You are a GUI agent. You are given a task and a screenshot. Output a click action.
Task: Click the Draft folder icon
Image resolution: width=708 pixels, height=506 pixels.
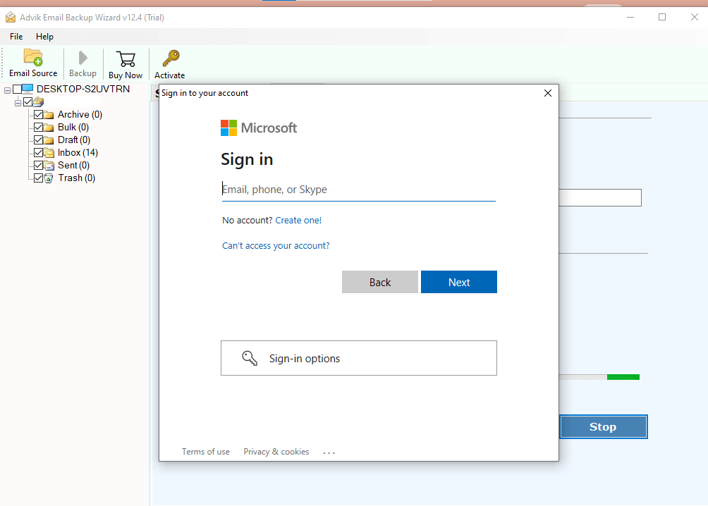pyautogui.click(x=49, y=140)
